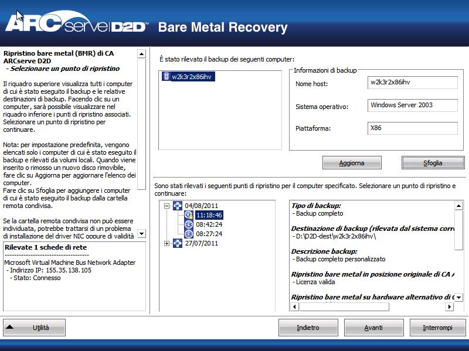469x351 pixels.
Task: Proceed with the Avanti button
Action: 373,328
